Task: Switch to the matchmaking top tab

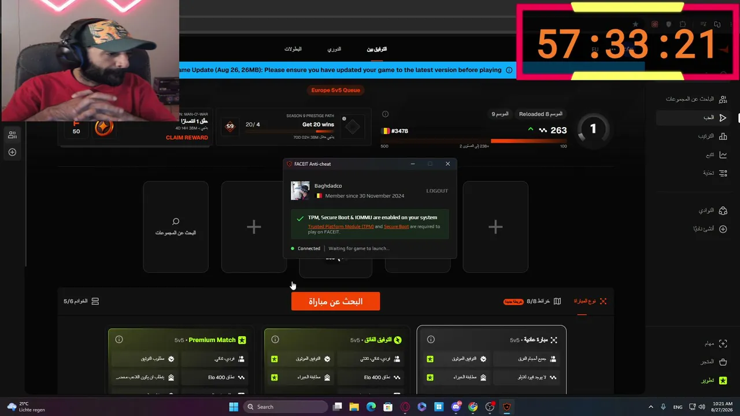Action: tap(377, 49)
